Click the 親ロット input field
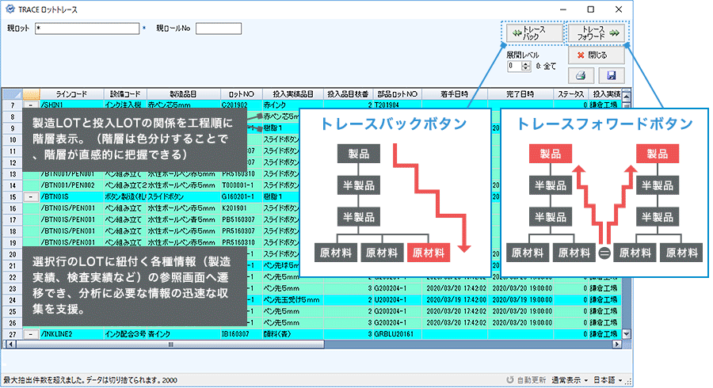Screen dimensions: 713x388 87,29
